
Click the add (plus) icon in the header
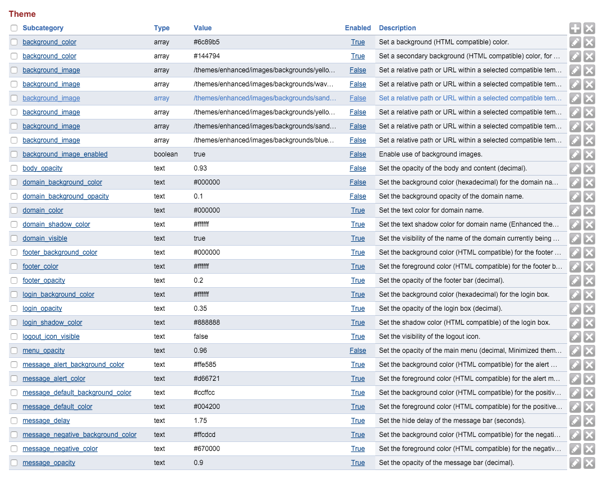575,28
